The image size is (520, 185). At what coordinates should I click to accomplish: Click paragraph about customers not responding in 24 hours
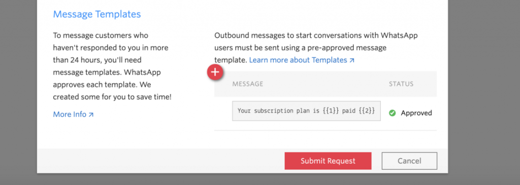[x=112, y=66]
